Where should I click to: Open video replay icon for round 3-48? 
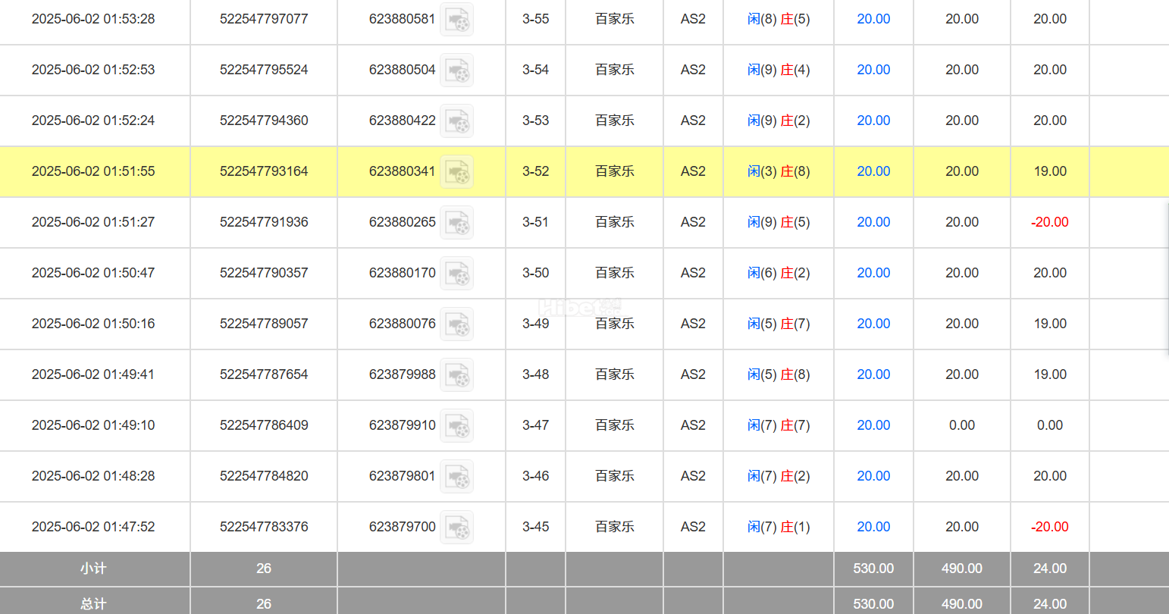[457, 375]
